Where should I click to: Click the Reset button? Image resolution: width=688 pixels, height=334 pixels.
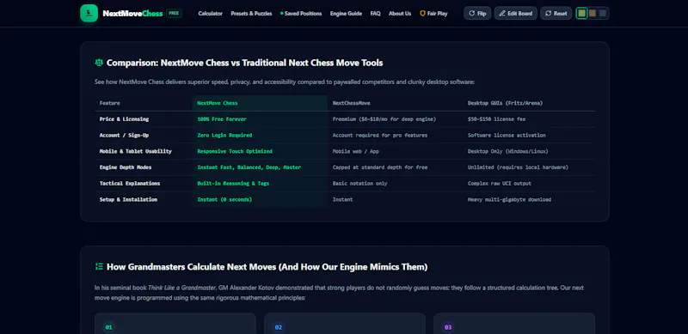tap(556, 13)
